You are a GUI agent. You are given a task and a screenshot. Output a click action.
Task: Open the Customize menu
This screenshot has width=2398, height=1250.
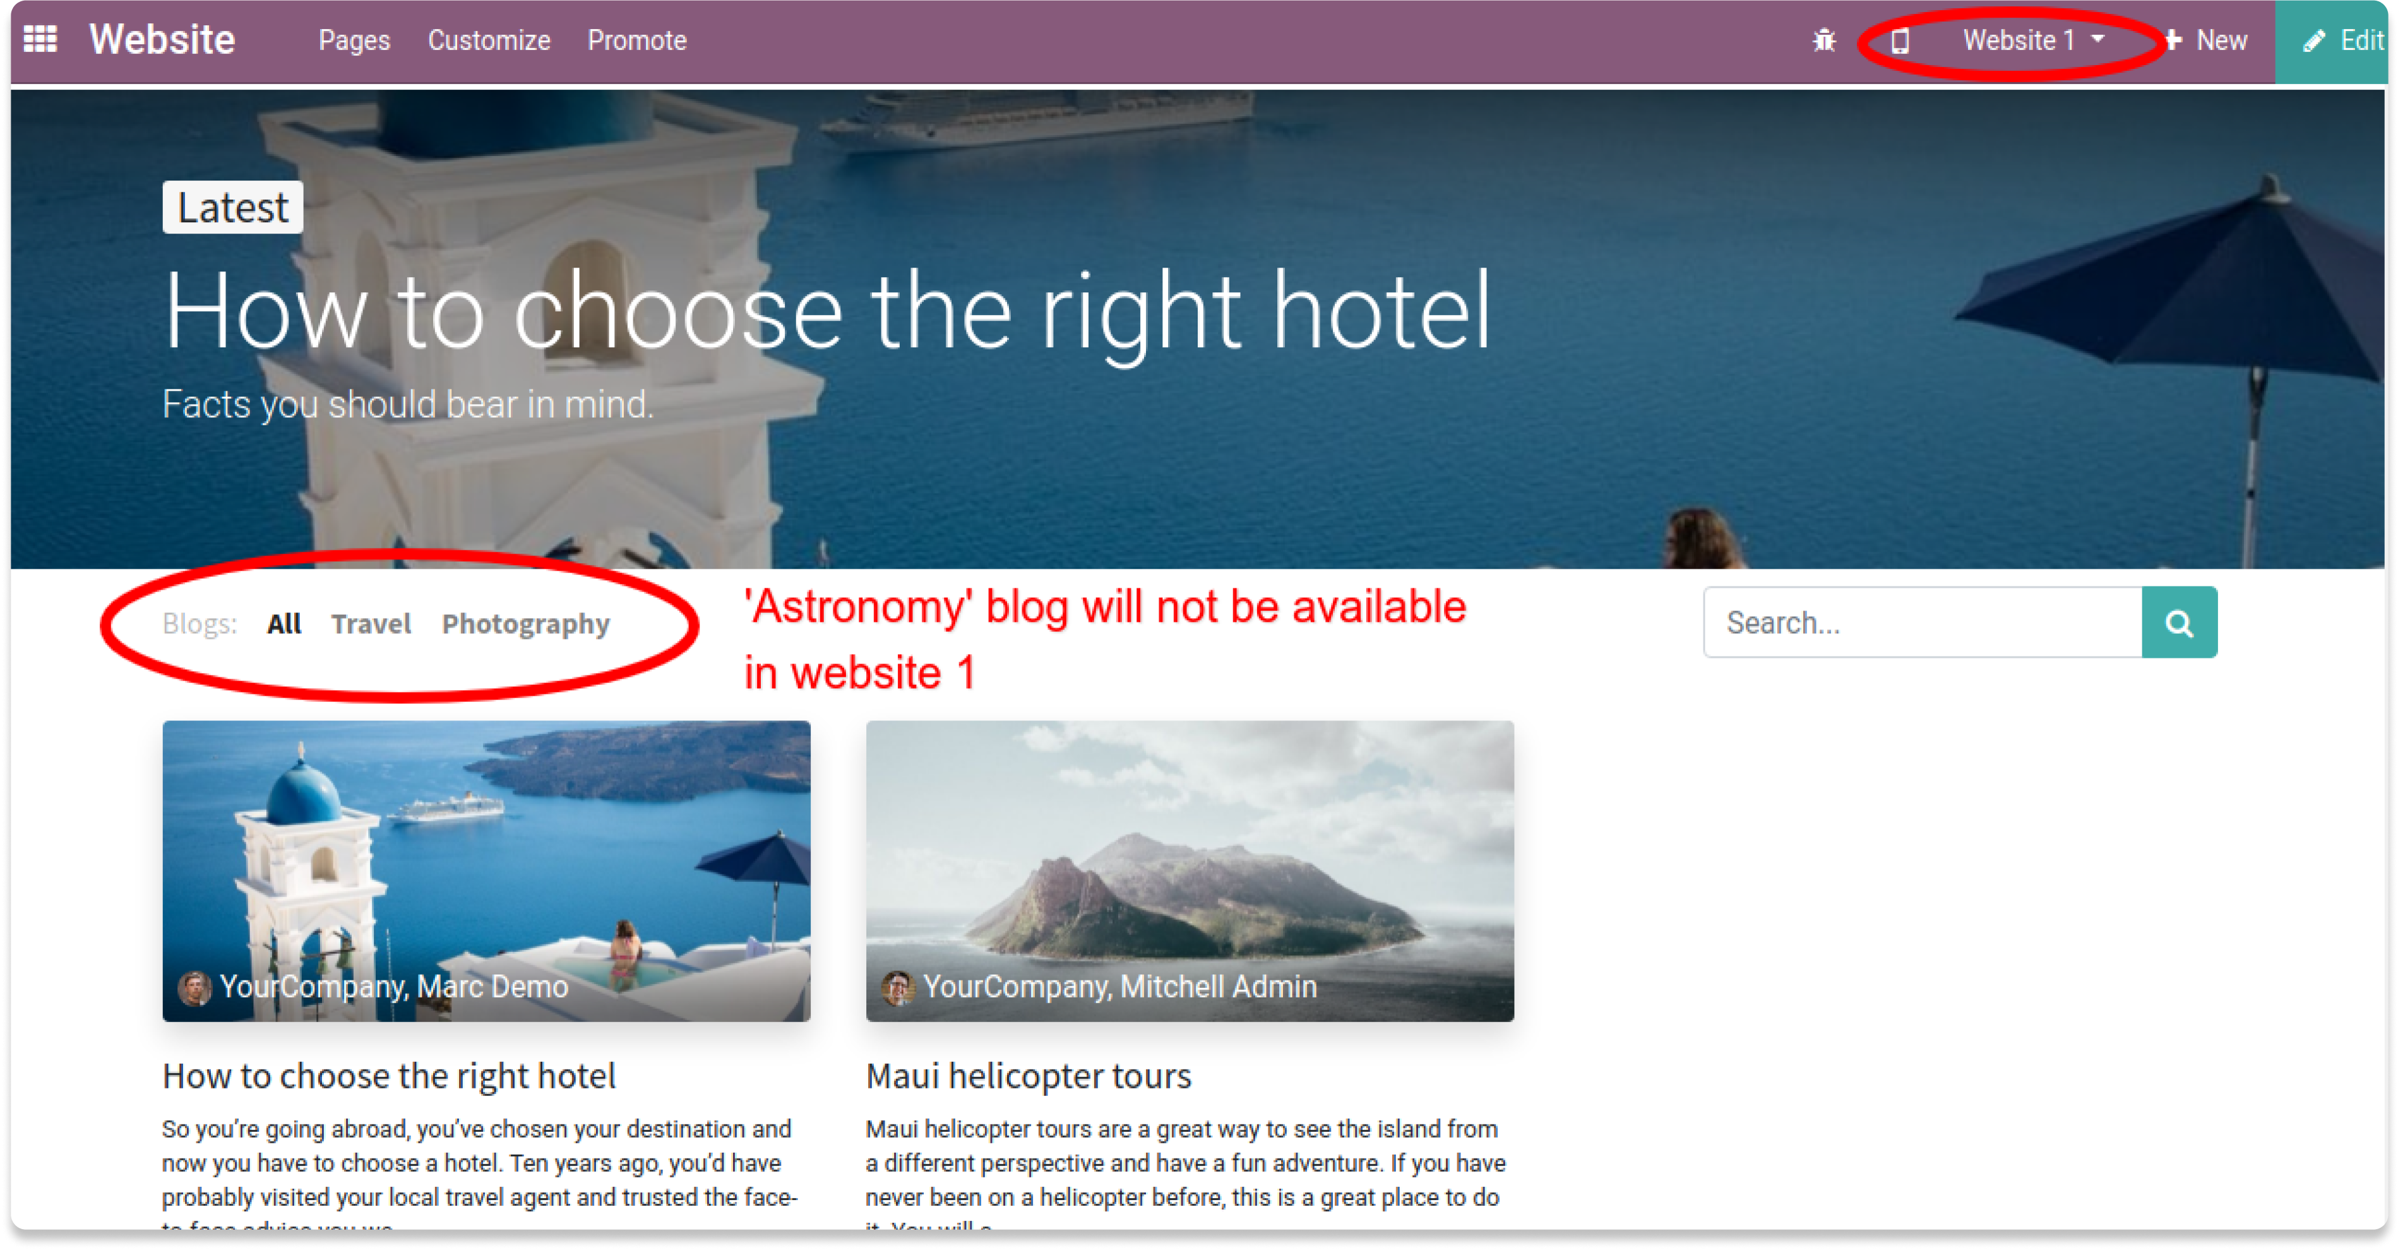(489, 40)
